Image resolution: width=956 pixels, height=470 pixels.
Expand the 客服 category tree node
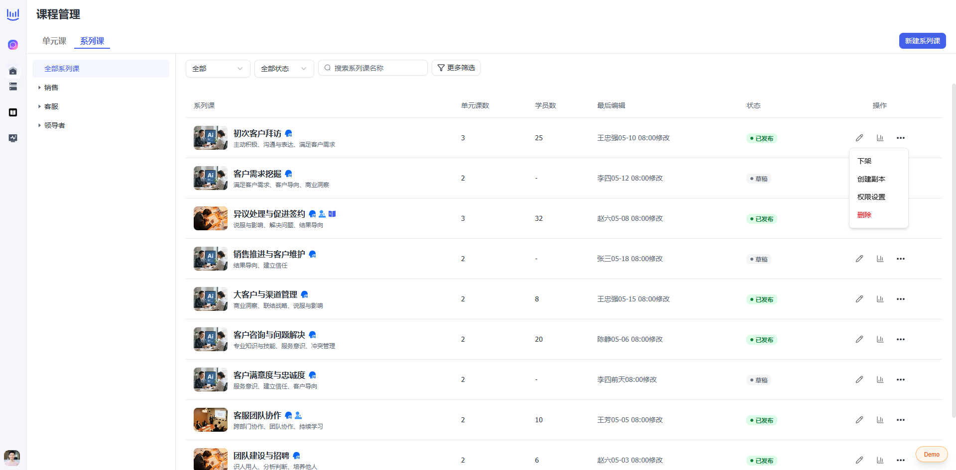[39, 106]
